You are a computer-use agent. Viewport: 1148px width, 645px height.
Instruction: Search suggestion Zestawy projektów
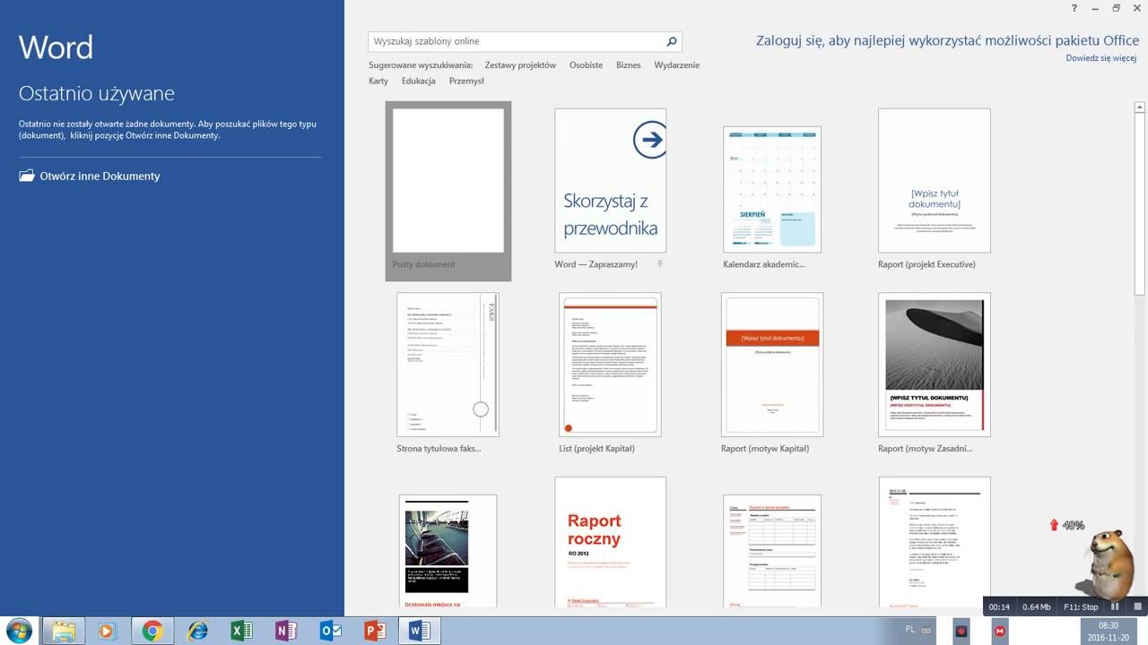[520, 65]
